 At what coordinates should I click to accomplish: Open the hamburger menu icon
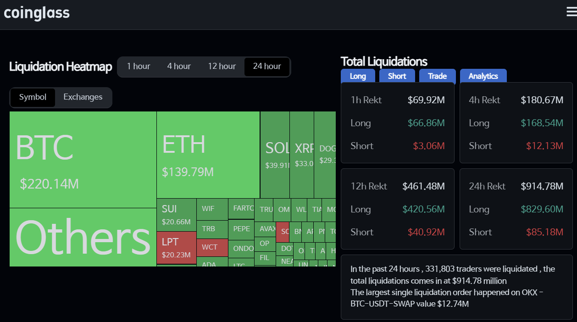(571, 12)
